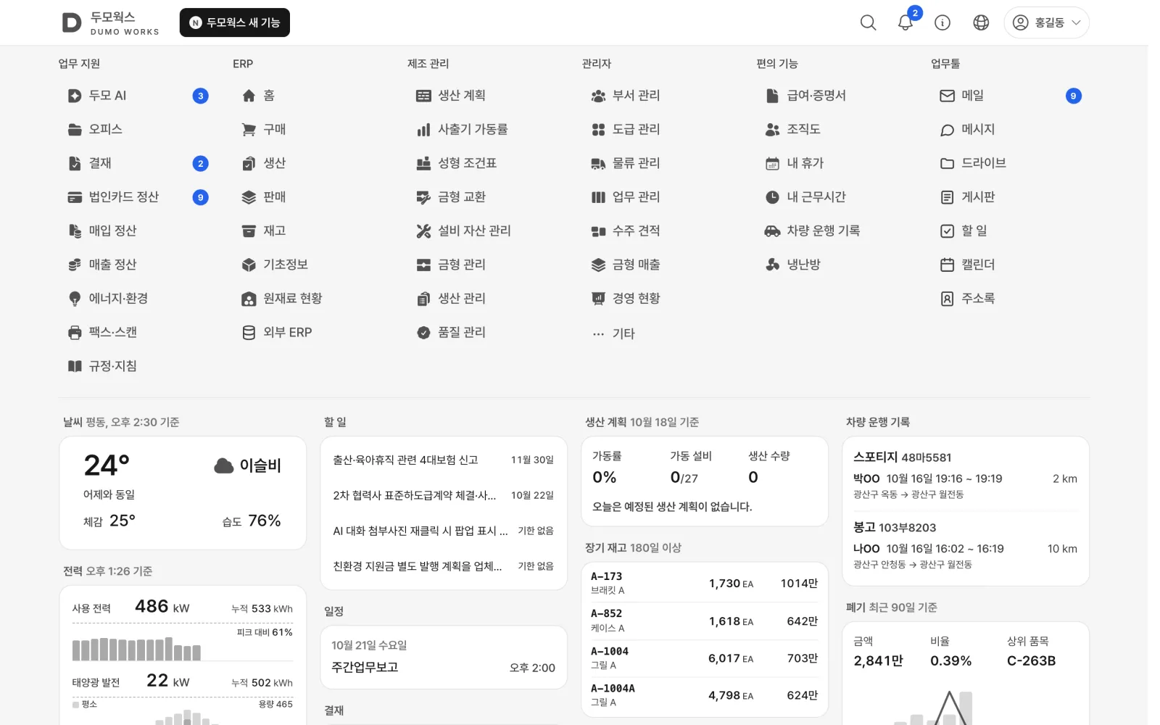
Task: Click 두모웍스 새 기능 button
Action: tap(235, 22)
